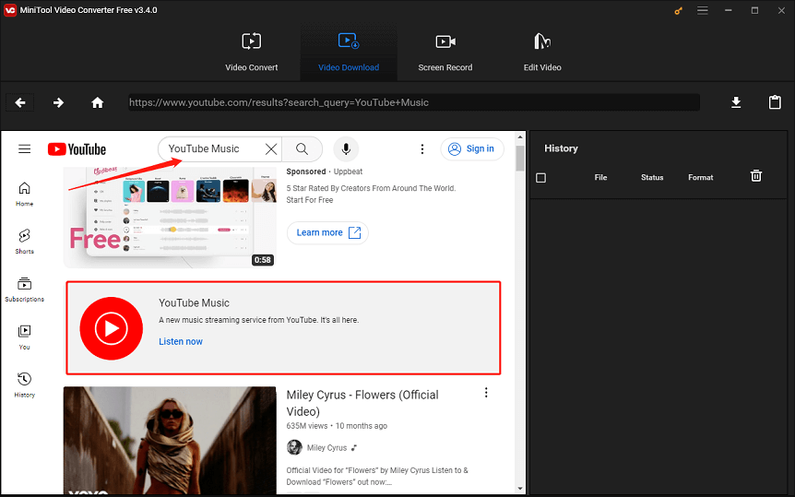Switch to the Video Download tab
The width and height of the screenshot is (795, 497).
tap(349, 53)
